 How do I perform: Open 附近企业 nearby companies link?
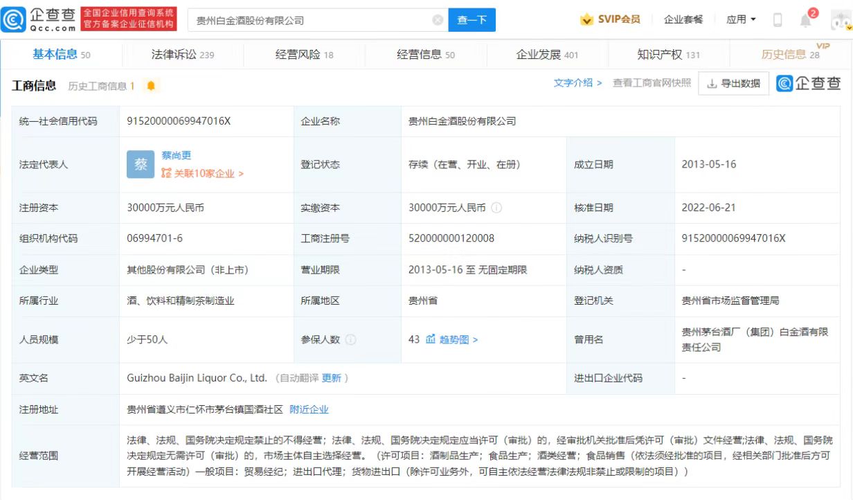pyautogui.click(x=309, y=409)
